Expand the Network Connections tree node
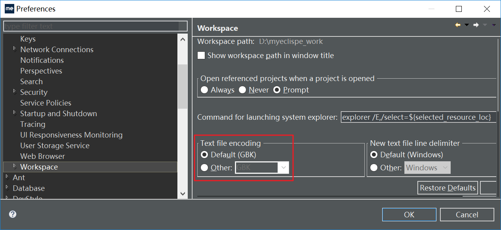Image resolution: width=501 pixels, height=230 pixels. pyautogui.click(x=15, y=49)
